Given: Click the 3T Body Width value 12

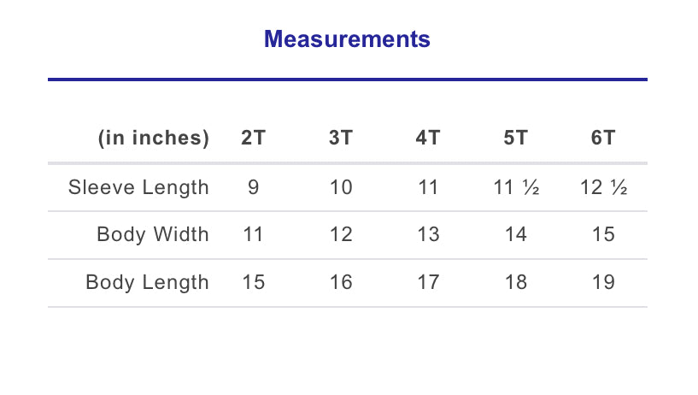Looking at the screenshot, I should [341, 235].
